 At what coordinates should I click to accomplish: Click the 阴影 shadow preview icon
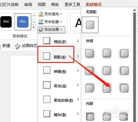tap(46, 56)
